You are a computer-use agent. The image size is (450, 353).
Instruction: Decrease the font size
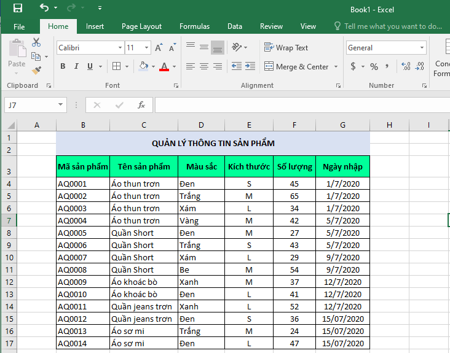[173, 47]
